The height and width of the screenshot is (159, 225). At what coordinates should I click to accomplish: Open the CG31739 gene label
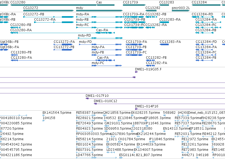pyautogui.click(x=130, y=2)
